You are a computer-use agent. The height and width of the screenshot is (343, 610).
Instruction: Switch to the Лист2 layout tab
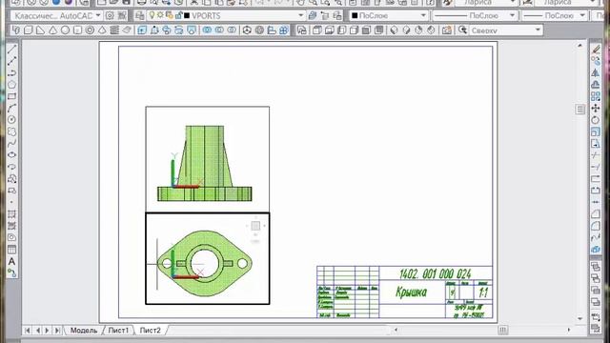pyautogui.click(x=151, y=331)
